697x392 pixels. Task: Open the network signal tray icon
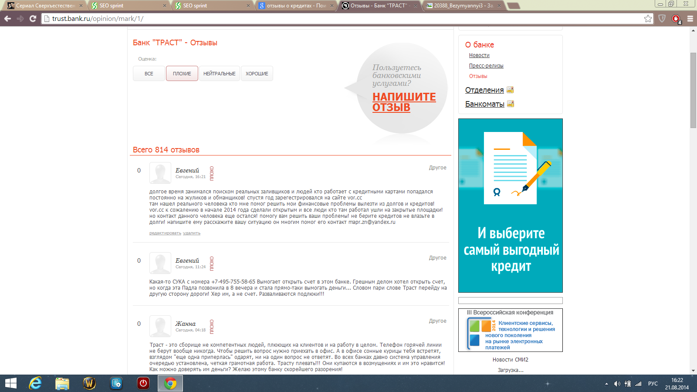(638, 384)
